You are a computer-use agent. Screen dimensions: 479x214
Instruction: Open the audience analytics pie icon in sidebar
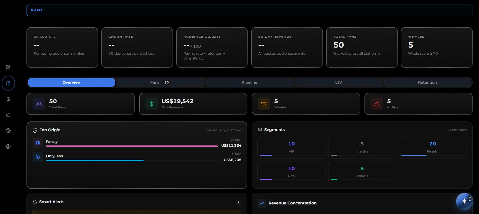[x=8, y=83]
